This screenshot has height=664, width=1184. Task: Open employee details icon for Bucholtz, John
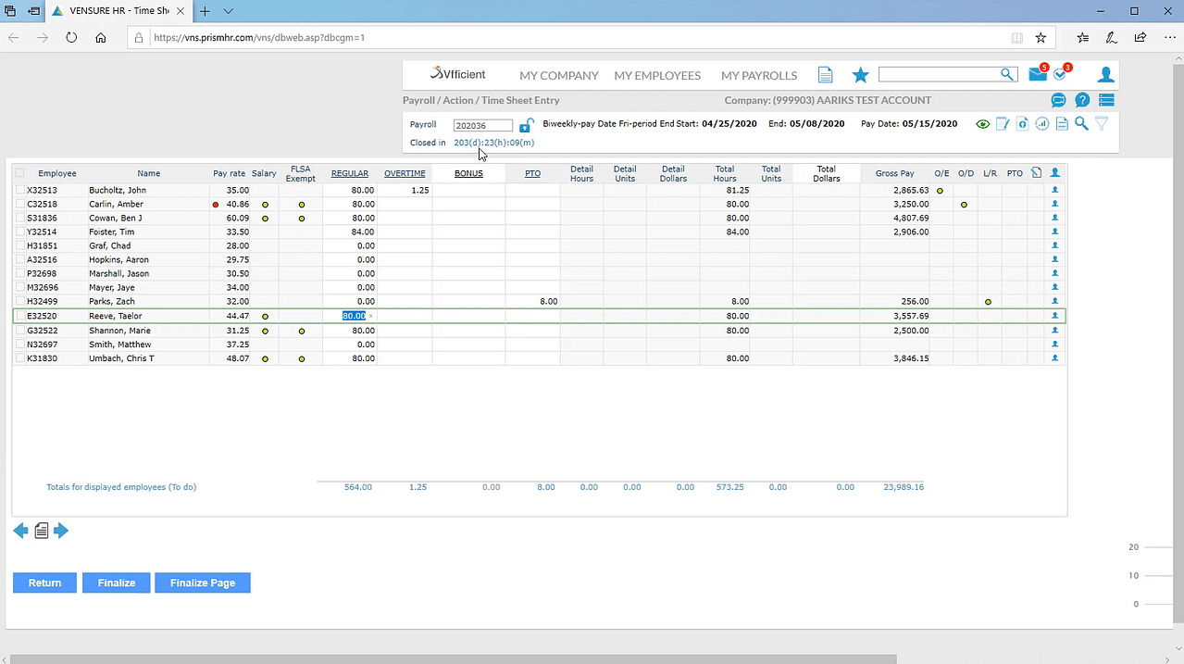pyautogui.click(x=1054, y=190)
